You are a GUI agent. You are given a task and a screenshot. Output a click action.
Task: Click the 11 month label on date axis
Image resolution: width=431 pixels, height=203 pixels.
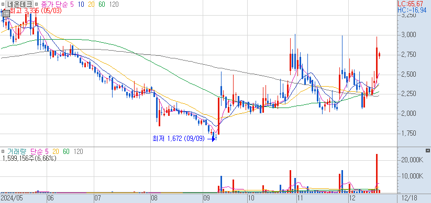[300, 198]
